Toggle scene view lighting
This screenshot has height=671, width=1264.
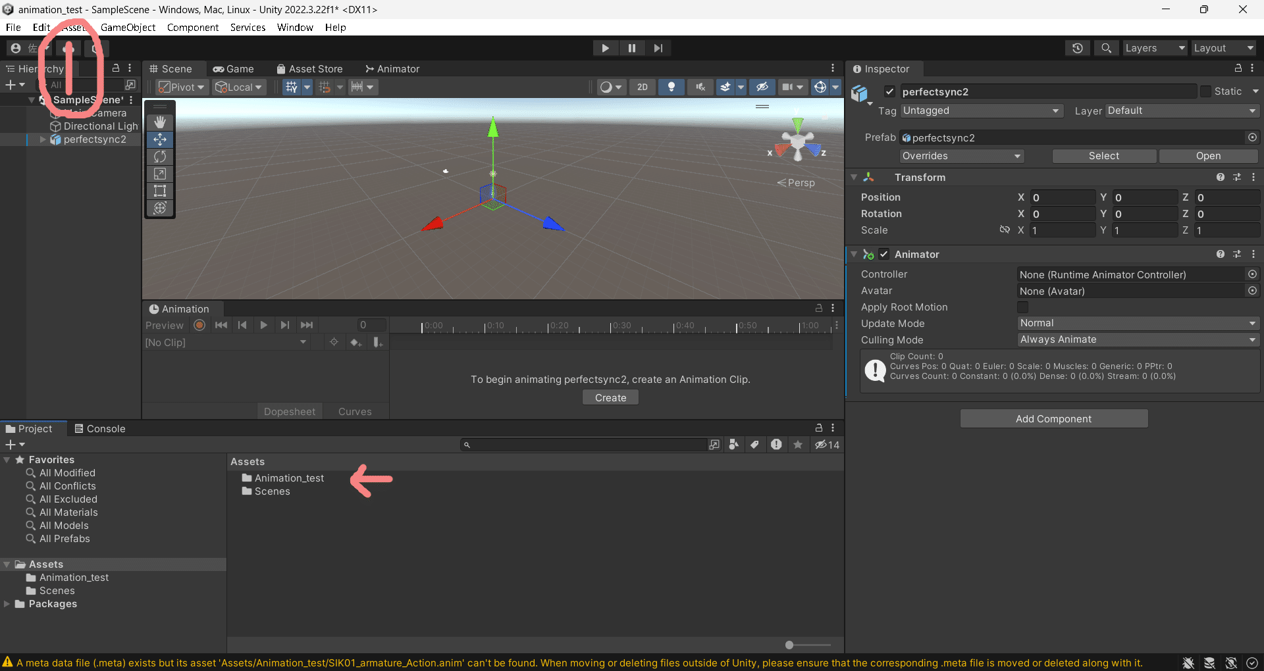click(x=671, y=87)
